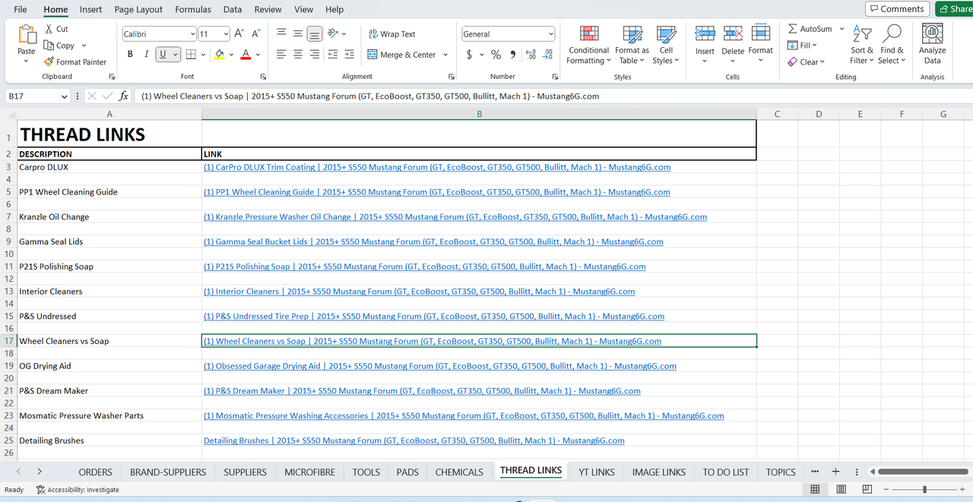Click the Comments button
This screenshot has width=973, height=502.
[x=898, y=9]
